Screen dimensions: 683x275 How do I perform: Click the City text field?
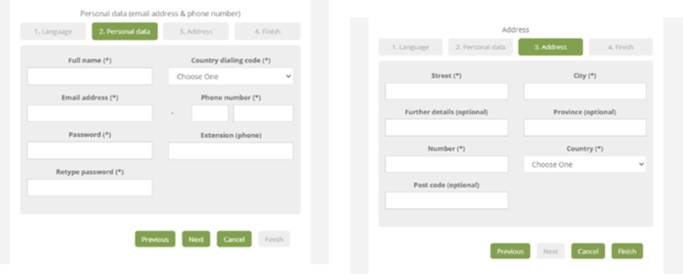point(585,91)
